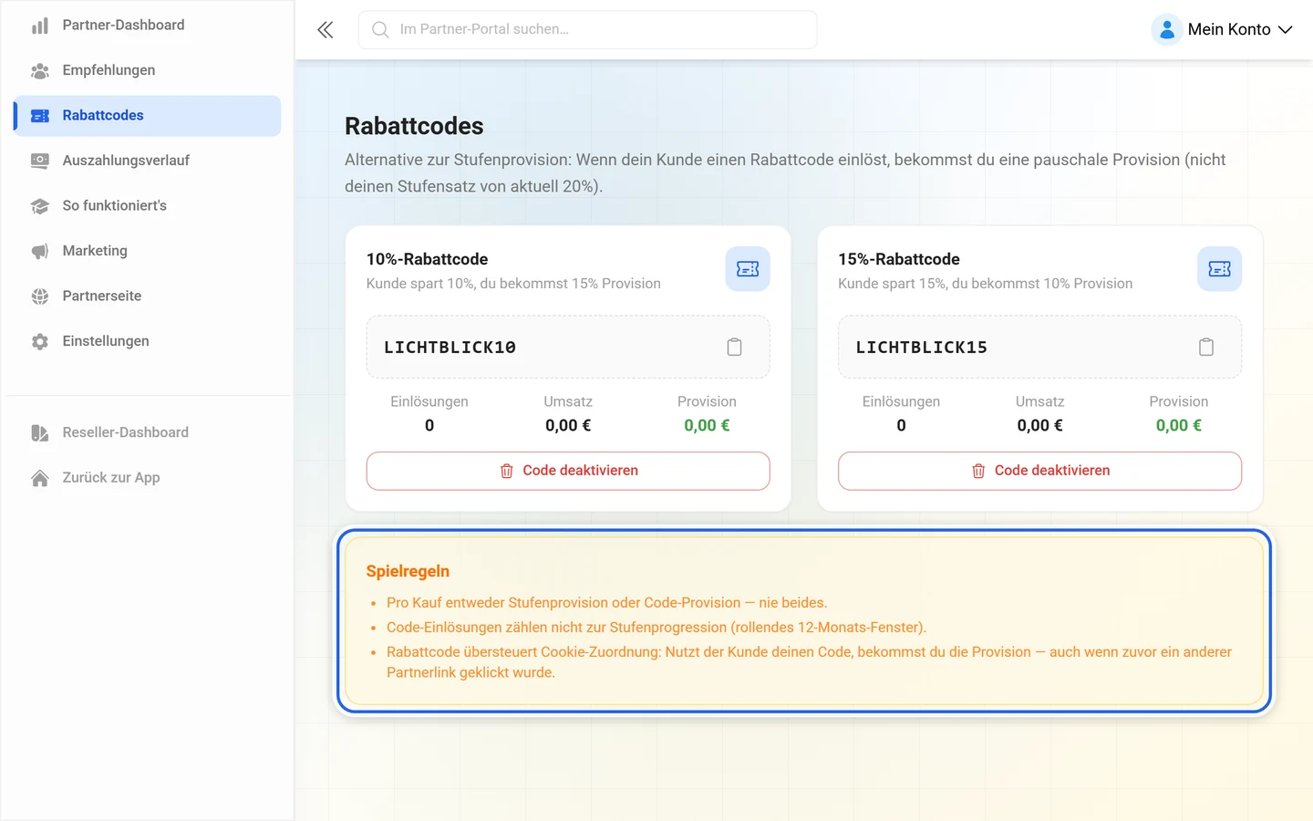This screenshot has height=821, width=1313.
Task: Focus the Partner-Portal search field
Action: (587, 30)
